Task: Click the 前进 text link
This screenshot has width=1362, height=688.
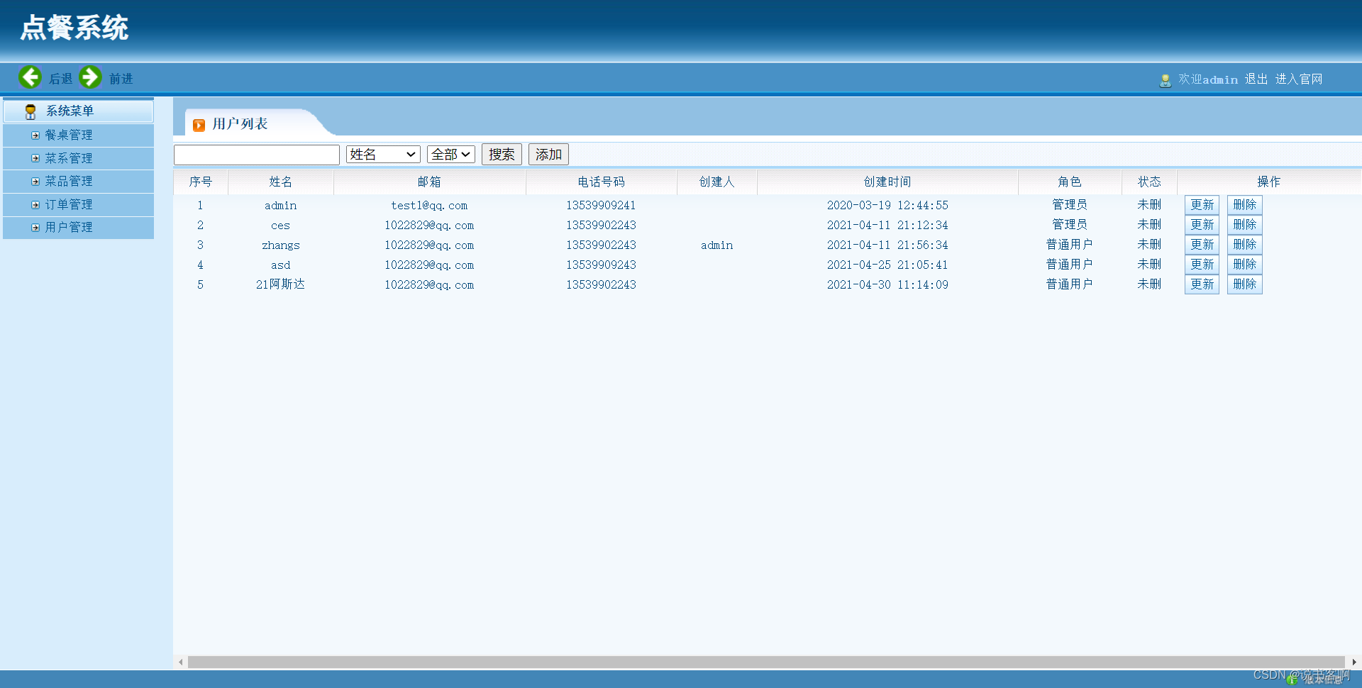Action: pyautogui.click(x=121, y=79)
